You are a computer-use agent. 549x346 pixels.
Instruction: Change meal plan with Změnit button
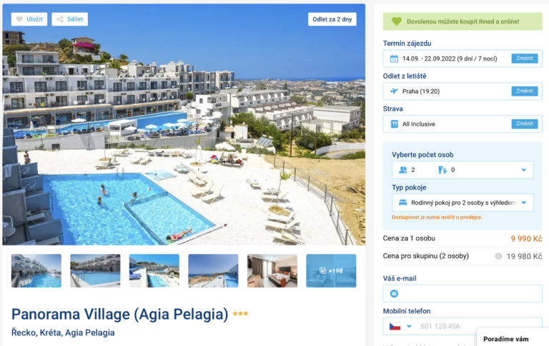click(525, 123)
